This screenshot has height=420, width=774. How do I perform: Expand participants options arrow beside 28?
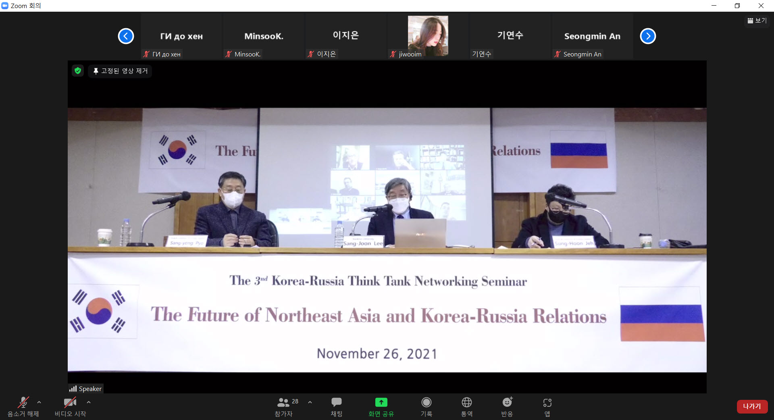[x=310, y=402]
